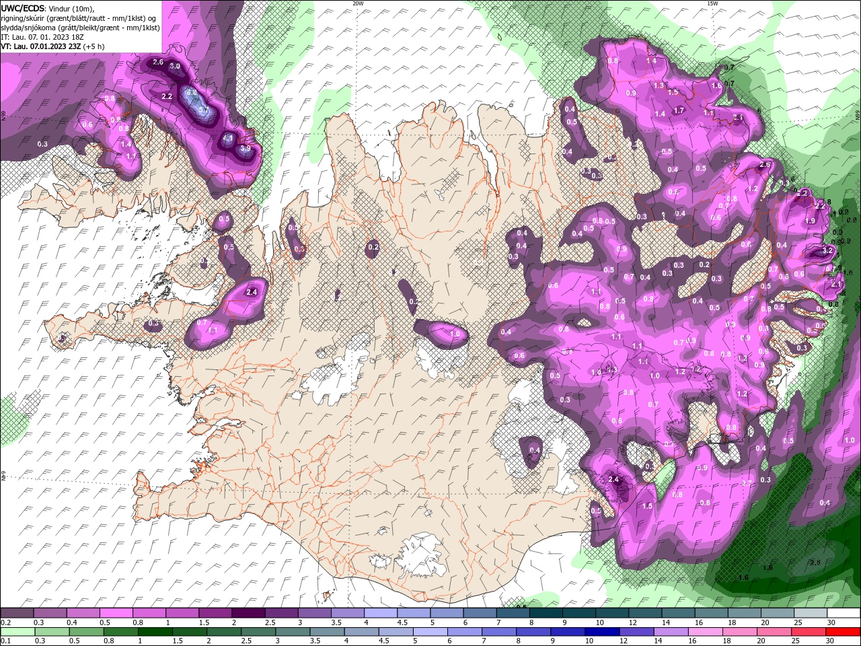Pick the light lavender 4 swatch in upper legend row
This screenshot has height=646, width=861.
point(380,613)
